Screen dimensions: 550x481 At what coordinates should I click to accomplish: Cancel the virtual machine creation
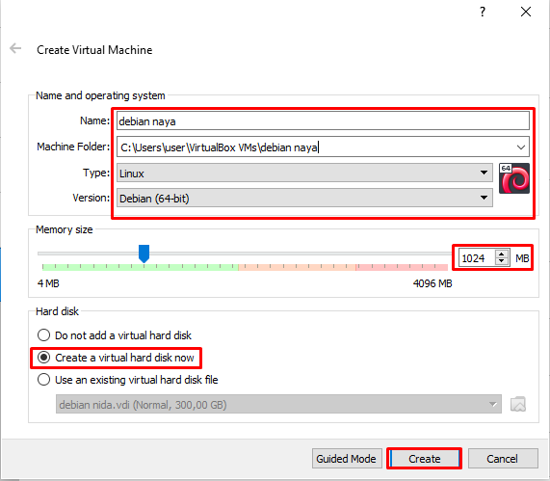pos(503,459)
